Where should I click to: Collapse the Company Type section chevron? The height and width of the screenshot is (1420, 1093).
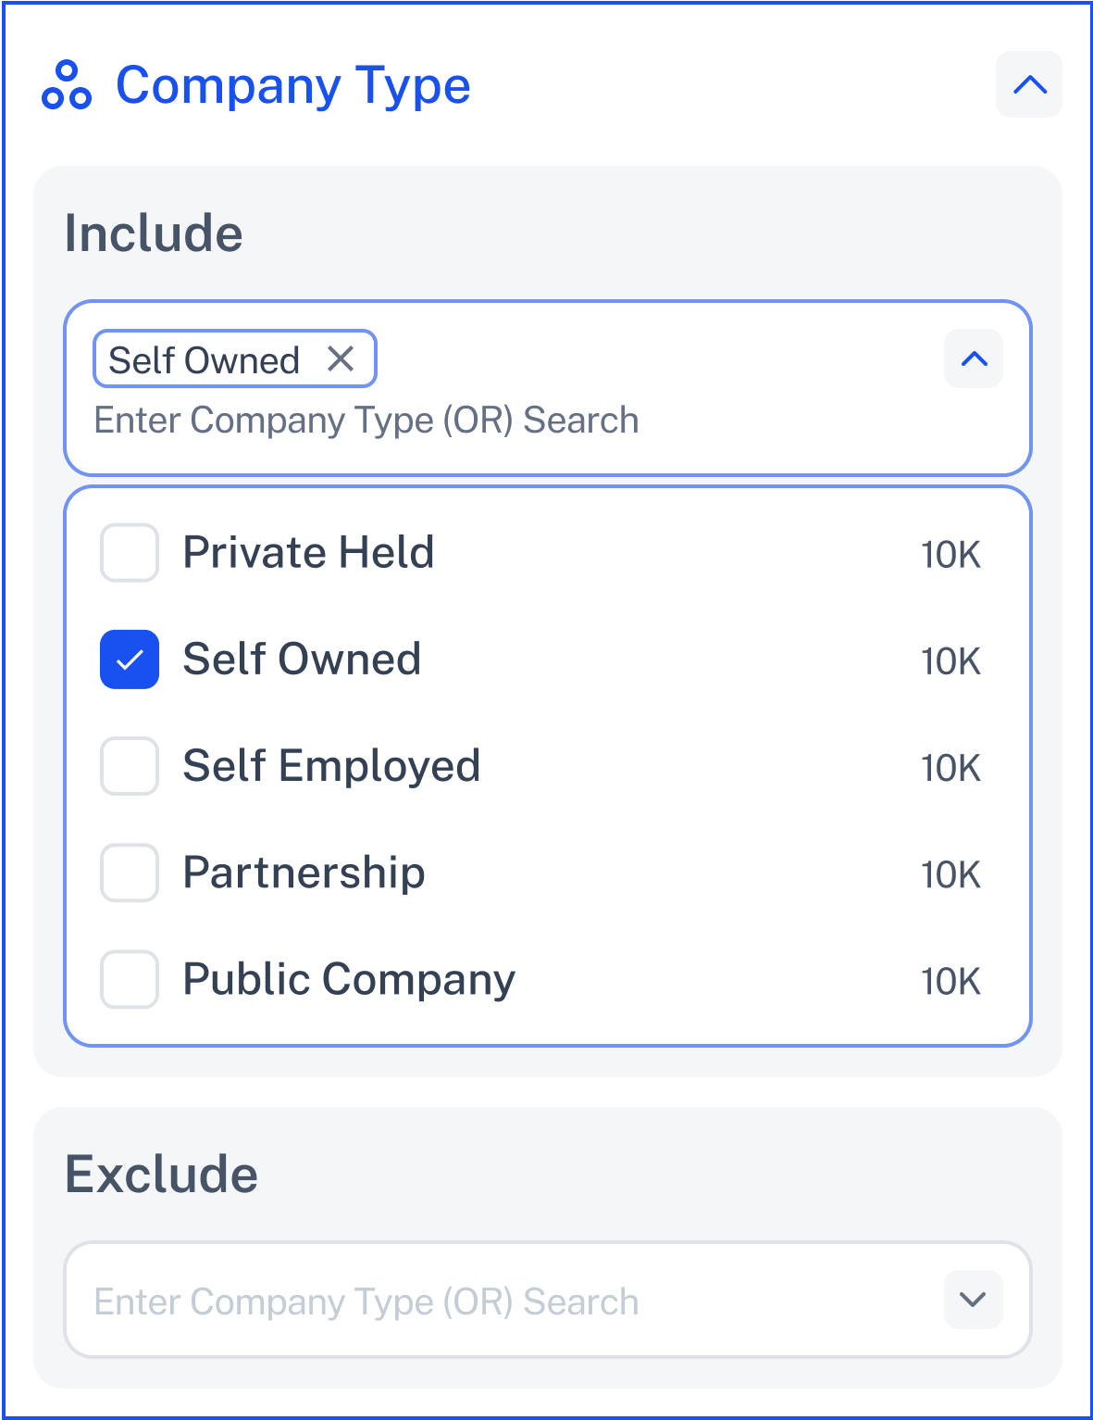click(1029, 84)
